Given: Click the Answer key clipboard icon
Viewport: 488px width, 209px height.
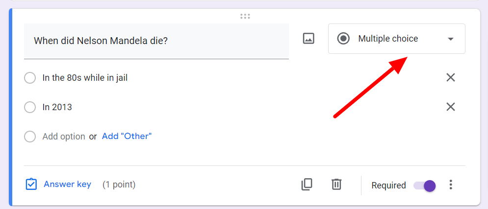Looking at the screenshot, I should point(31,185).
